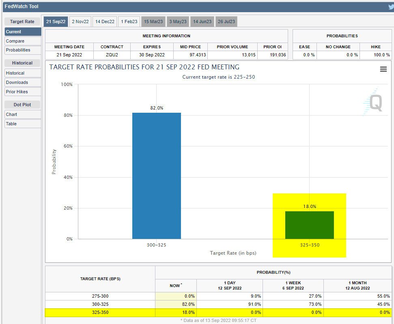Select Current in the Target Rate sidebar
The image size is (394, 324).
[x=23, y=32]
